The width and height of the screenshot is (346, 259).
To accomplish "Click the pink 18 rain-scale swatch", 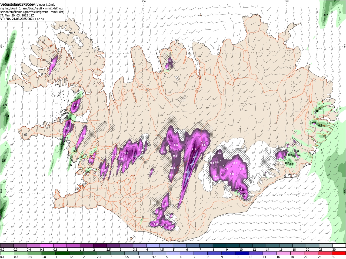I will tap(297, 253).
